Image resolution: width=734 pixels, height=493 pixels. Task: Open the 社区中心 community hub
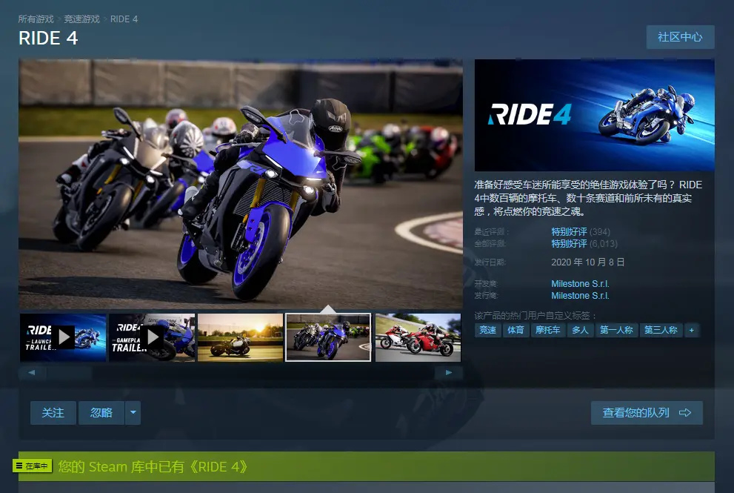pos(680,37)
